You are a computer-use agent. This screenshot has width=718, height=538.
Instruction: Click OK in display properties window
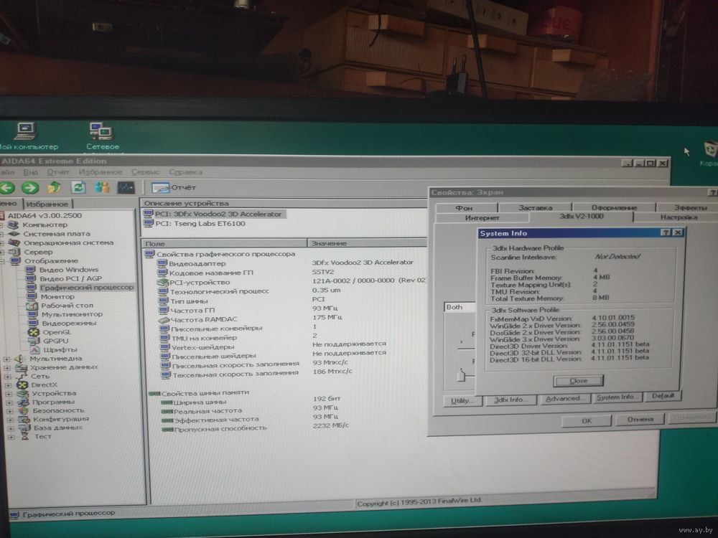tap(587, 421)
